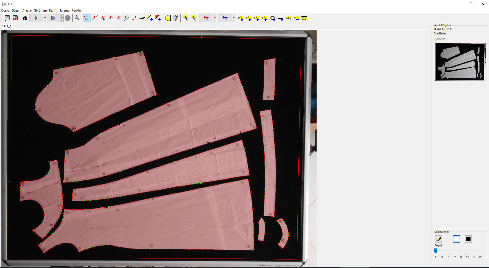Click the notepad with pencil icon
Image resolution: width=489 pixels, height=268 pixels.
176,18
